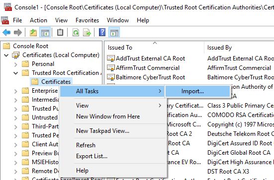Select AffirmTrust Commercial certificate row
Viewport: 274px width, 180px height.
point(148,68)
